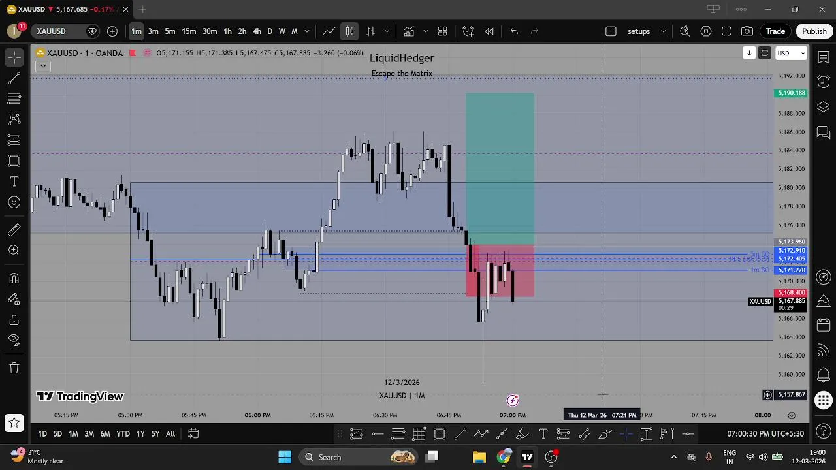Screen dimensions: 836x470
Task: Collapse the indicator legend chevron
Action: [42, 66]
